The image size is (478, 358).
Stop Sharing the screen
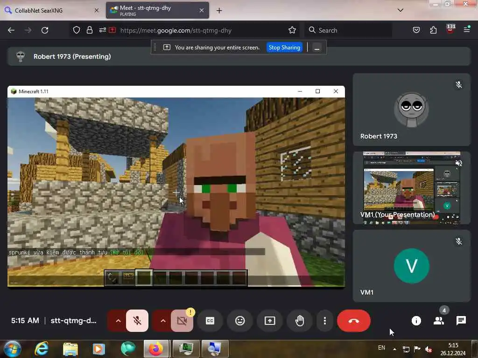tap(284, 48)
